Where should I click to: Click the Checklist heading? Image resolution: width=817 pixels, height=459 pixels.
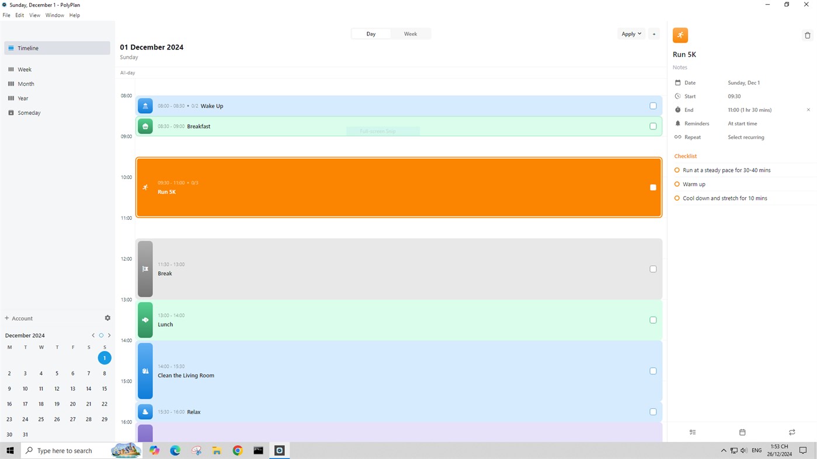pyautogui.click(x=686, y=156)
